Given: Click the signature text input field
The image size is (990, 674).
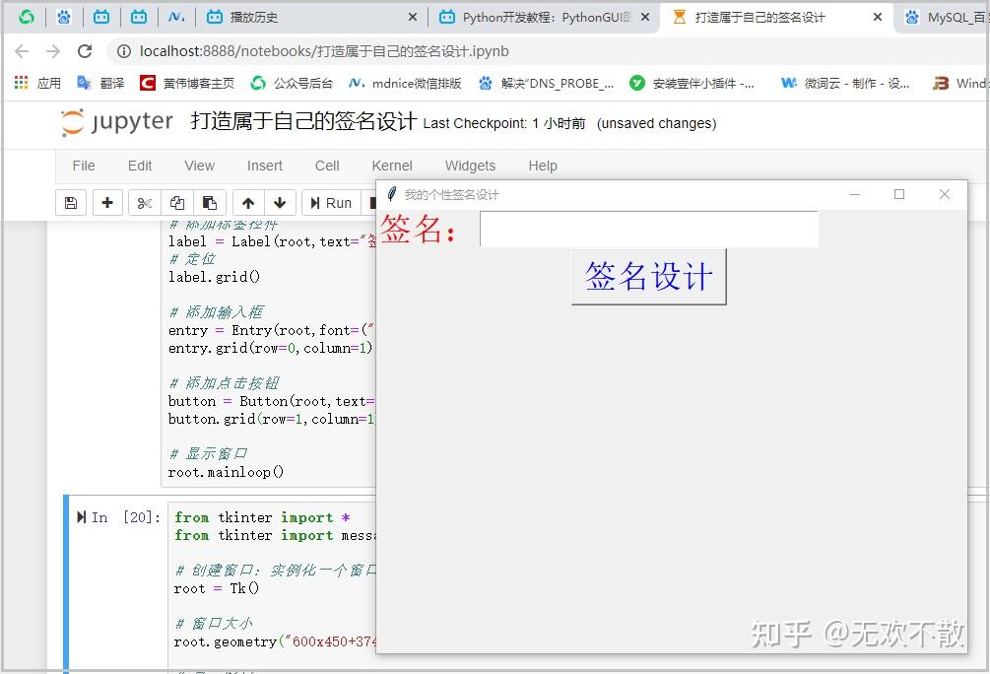Looking at the screenshot, I should (647, 230).
